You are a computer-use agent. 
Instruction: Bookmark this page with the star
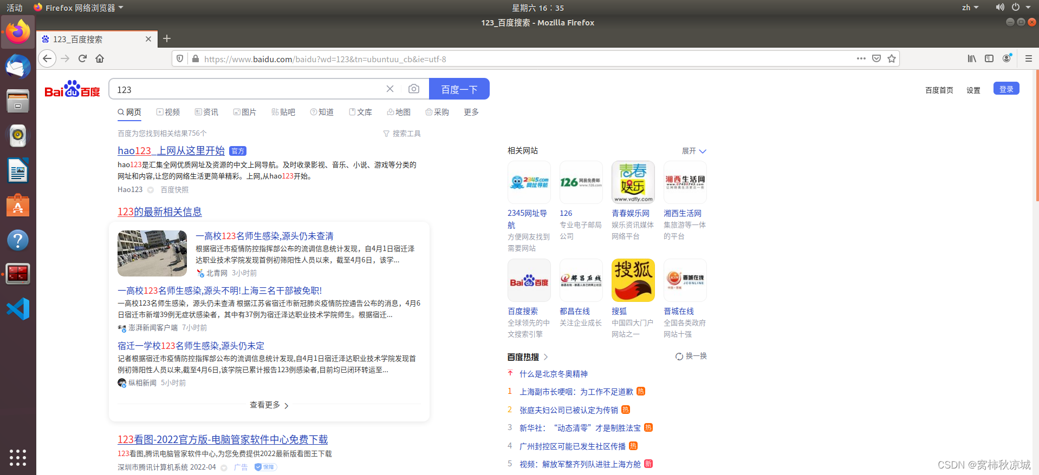coord(892,58)
